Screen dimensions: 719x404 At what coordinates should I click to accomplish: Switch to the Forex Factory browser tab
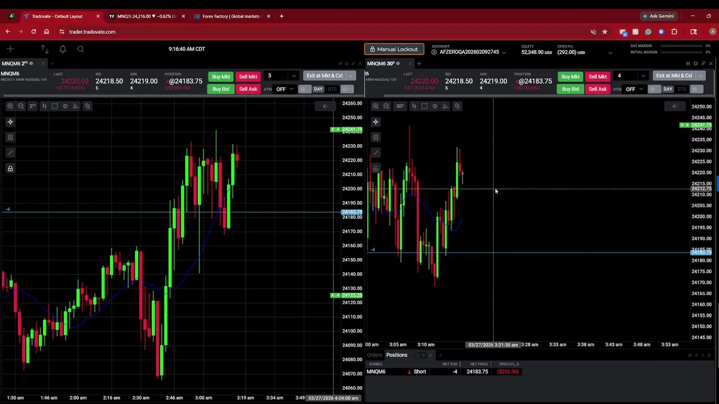coord(231,16)
